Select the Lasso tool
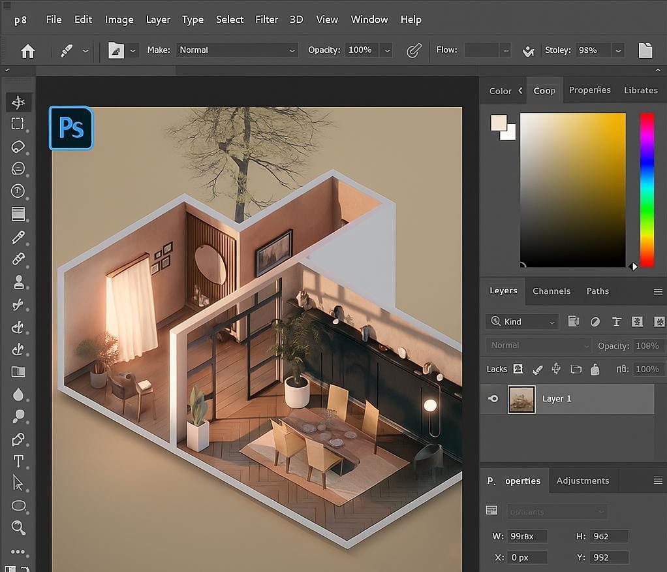The image size is (667, 572). [18, 146]
